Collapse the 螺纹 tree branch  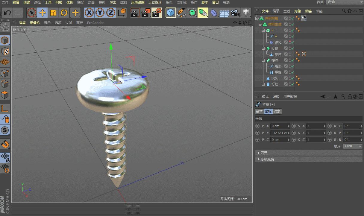(263, 60)
